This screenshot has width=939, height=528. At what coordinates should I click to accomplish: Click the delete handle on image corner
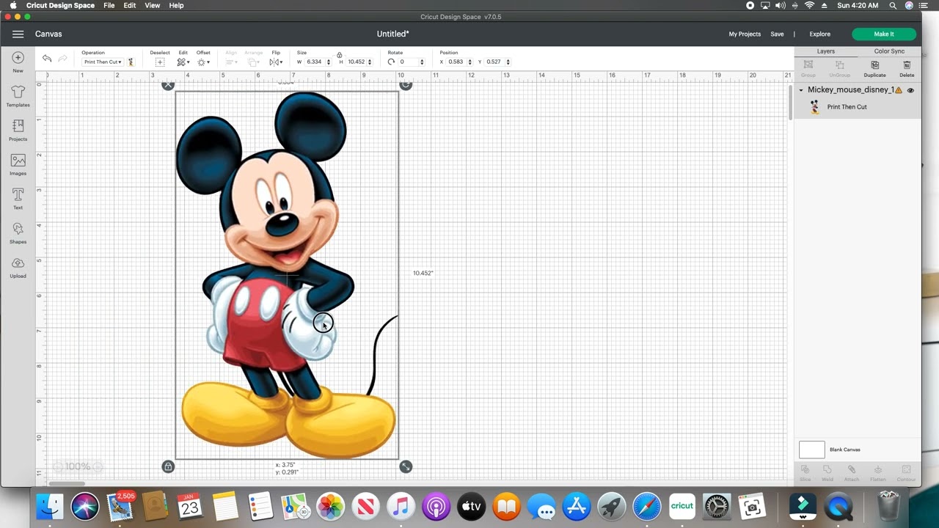coord(168,85)
